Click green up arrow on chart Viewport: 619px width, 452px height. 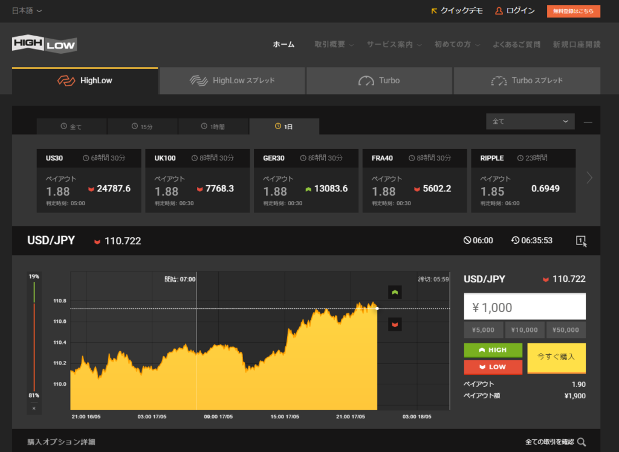click(x=395, y=293)
